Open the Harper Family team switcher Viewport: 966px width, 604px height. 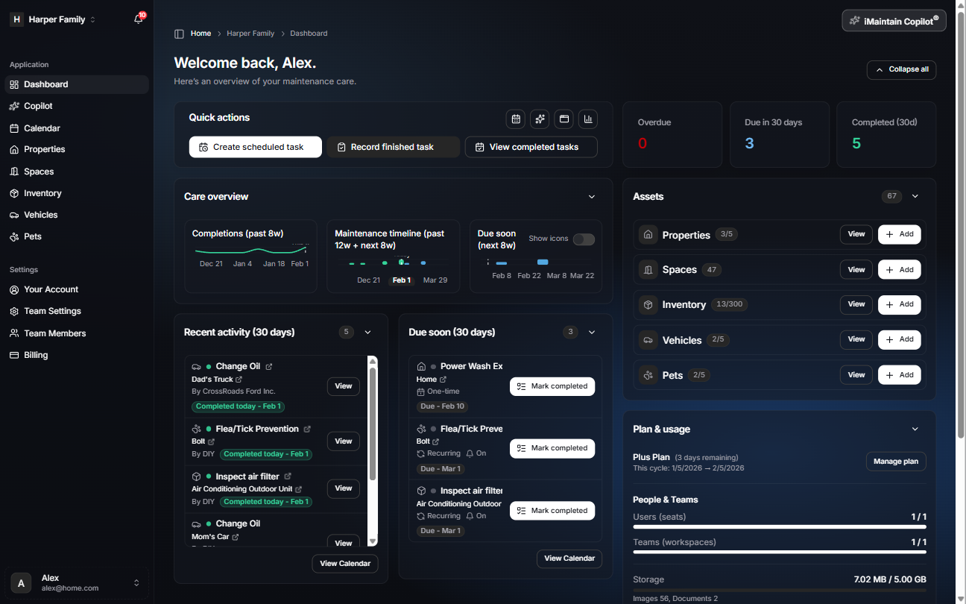(x=56, y=19)
